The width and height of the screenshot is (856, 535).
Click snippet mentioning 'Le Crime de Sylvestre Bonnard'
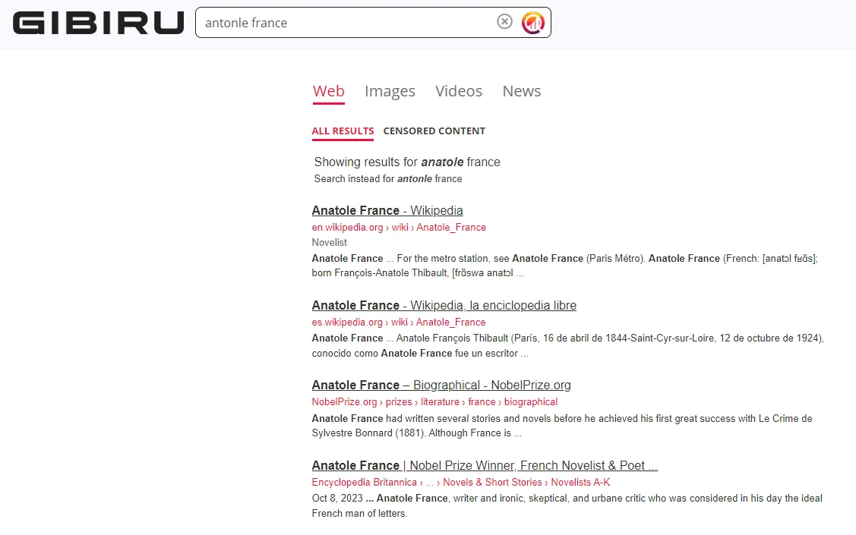(562, 426)
